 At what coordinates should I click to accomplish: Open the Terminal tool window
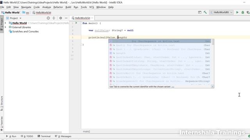(x=44, y=136)
